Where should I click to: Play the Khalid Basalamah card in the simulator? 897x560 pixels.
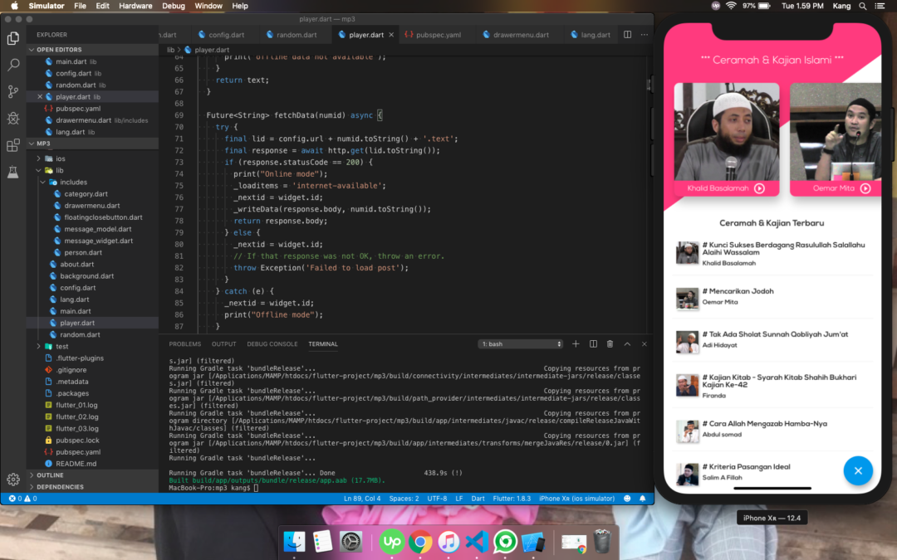(759, 188)
